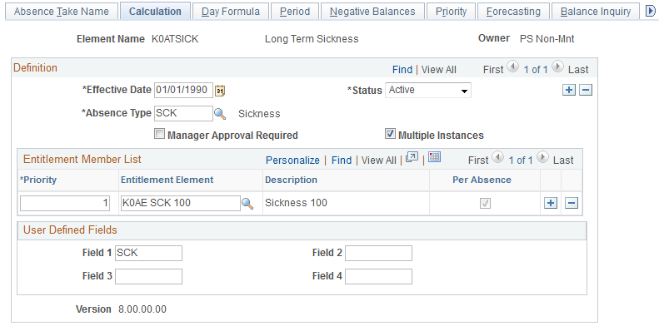Open the Forecasting tab

513,12
